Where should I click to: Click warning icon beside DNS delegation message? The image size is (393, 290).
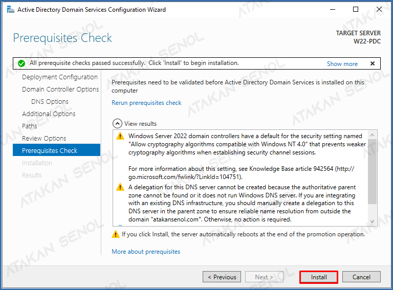tap(120, 187)
